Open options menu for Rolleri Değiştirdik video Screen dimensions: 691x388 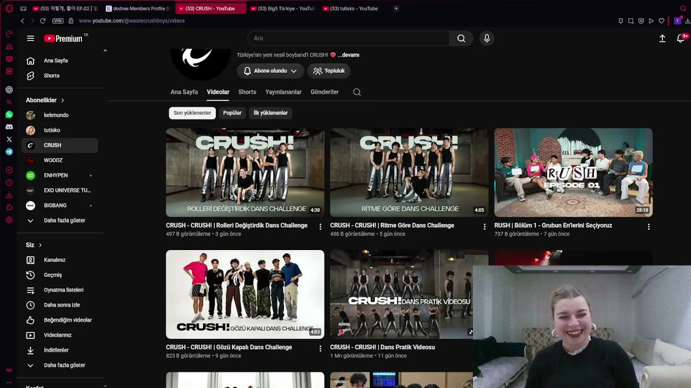coord(320,227)
